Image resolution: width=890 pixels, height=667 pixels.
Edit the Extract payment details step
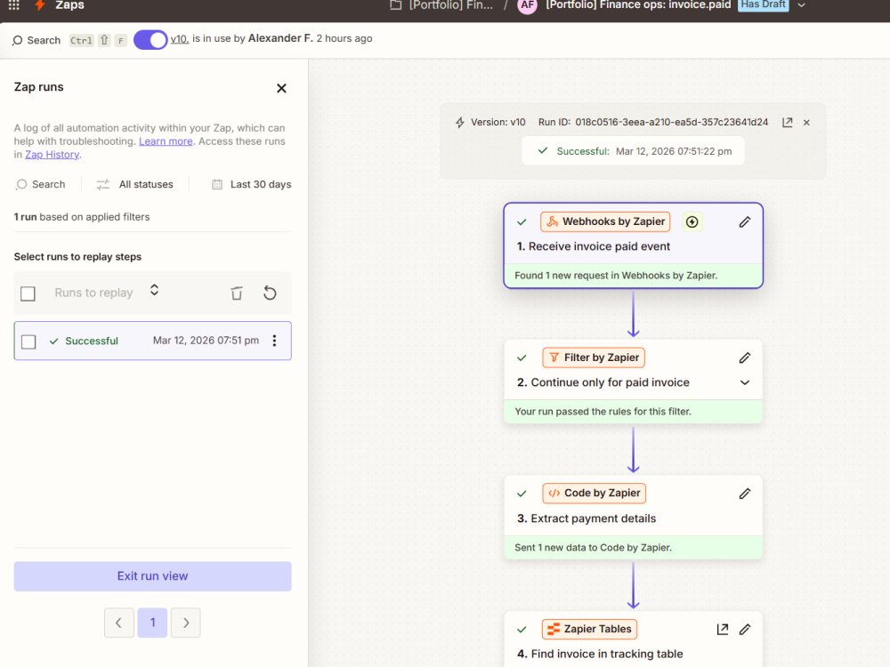745,494
